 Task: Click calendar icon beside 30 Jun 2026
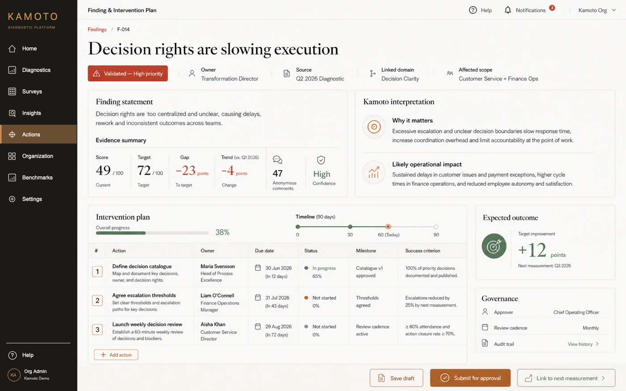coord(258,268)
